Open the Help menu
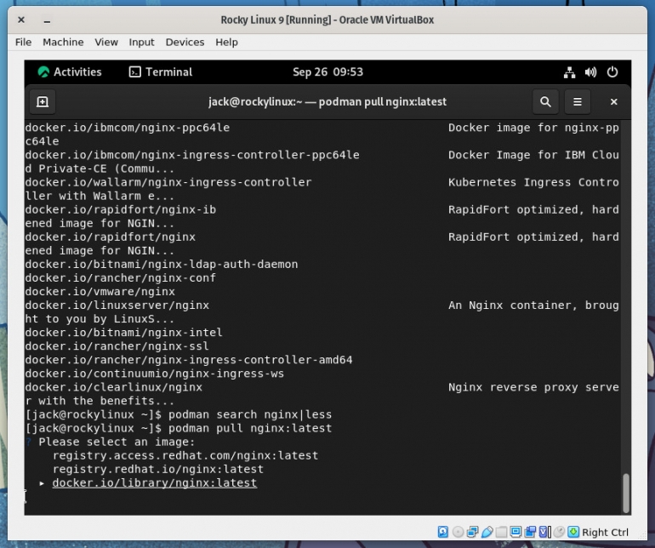 (x=226, y=43)
